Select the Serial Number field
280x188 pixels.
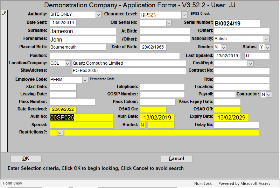pyautogui.click(x=237, y=23)
